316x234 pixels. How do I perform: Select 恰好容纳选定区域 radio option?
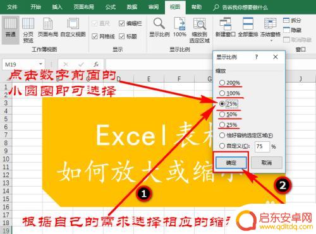(x=222, y=135)
